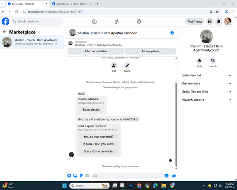Image resolution: width=237 pixels, height=190 pixels.
Task: Send quick response 'Sorry, it's not available.'
Action: (x=99, y=151)
